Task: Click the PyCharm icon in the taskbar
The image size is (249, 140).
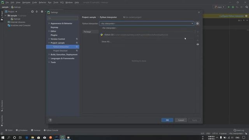Action: click(62, 138)
